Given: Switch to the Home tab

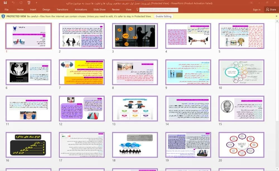Looking at the screenshot, I should [x=20, y=9].
